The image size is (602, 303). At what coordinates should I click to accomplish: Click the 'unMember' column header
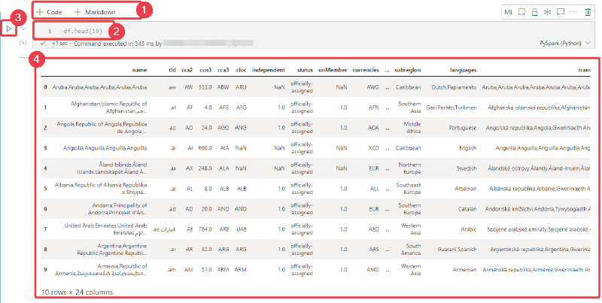[x=333, y=70]
